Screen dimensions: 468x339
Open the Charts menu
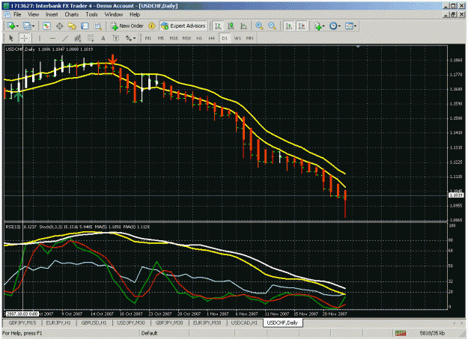72,14
